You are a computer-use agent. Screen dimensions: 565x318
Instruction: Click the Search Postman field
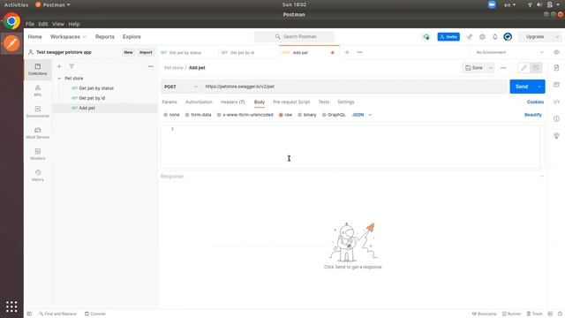(294, 37)
